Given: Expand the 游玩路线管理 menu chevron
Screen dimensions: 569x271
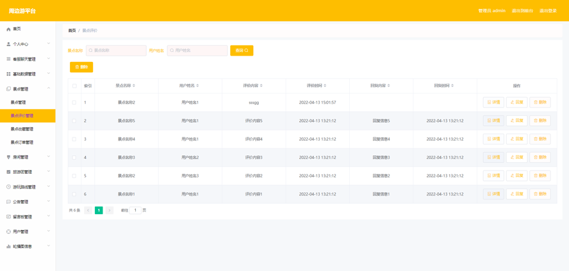Looking at the screenshot, I should [x=49, y=187].
